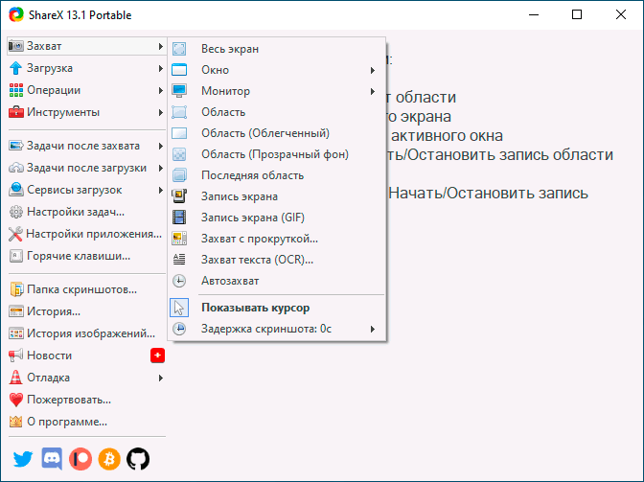The height and width of the screenshot is (482, 644).
Task: Click the wrench icon for Настройки приложения
Action: [x=16, y=234]
